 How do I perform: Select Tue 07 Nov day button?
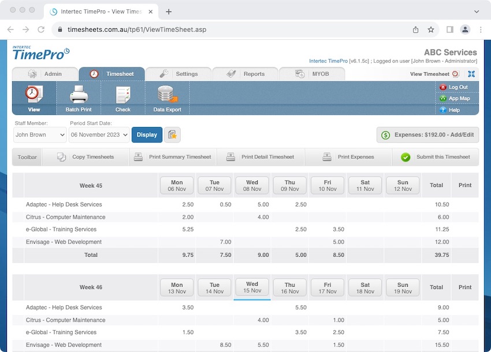pos(214,186)
